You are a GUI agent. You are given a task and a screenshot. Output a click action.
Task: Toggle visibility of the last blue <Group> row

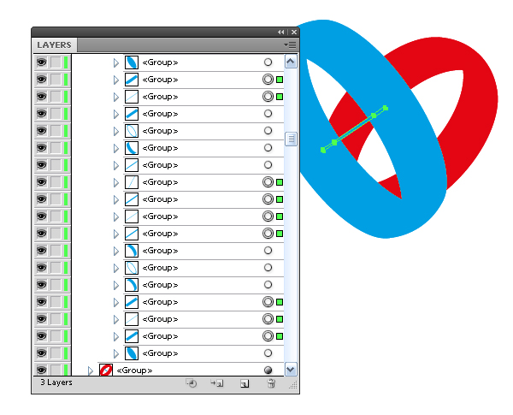(x=42, y=353)
